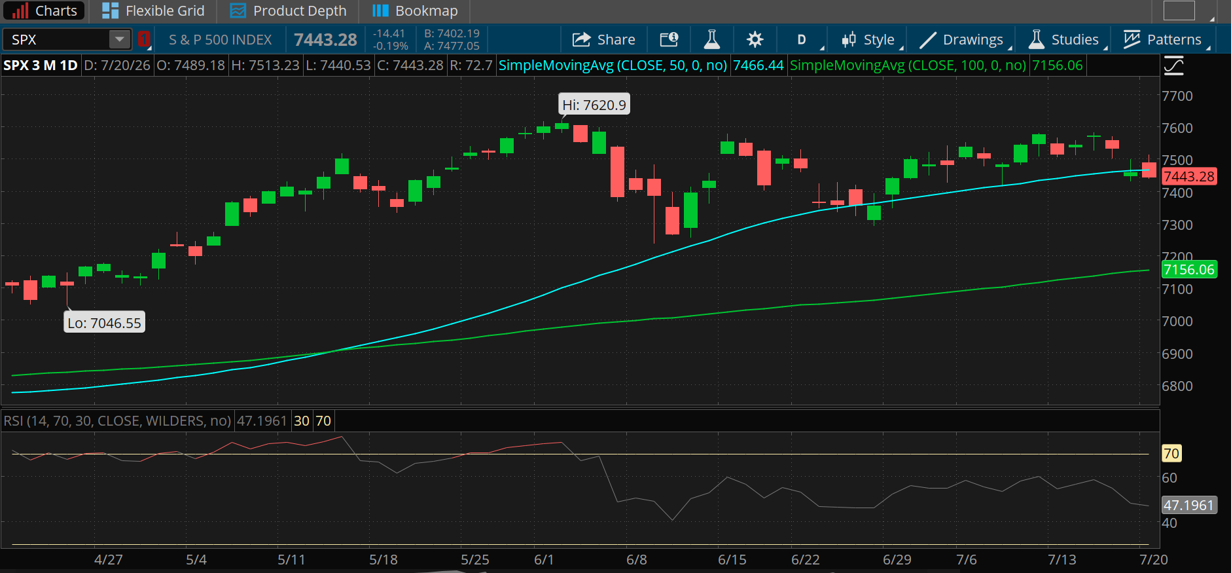The height and width of the screenshot is (573, 1231).
Task: Expand the symbol selector dropdown arrow
Action: click(x=119, y=39)
